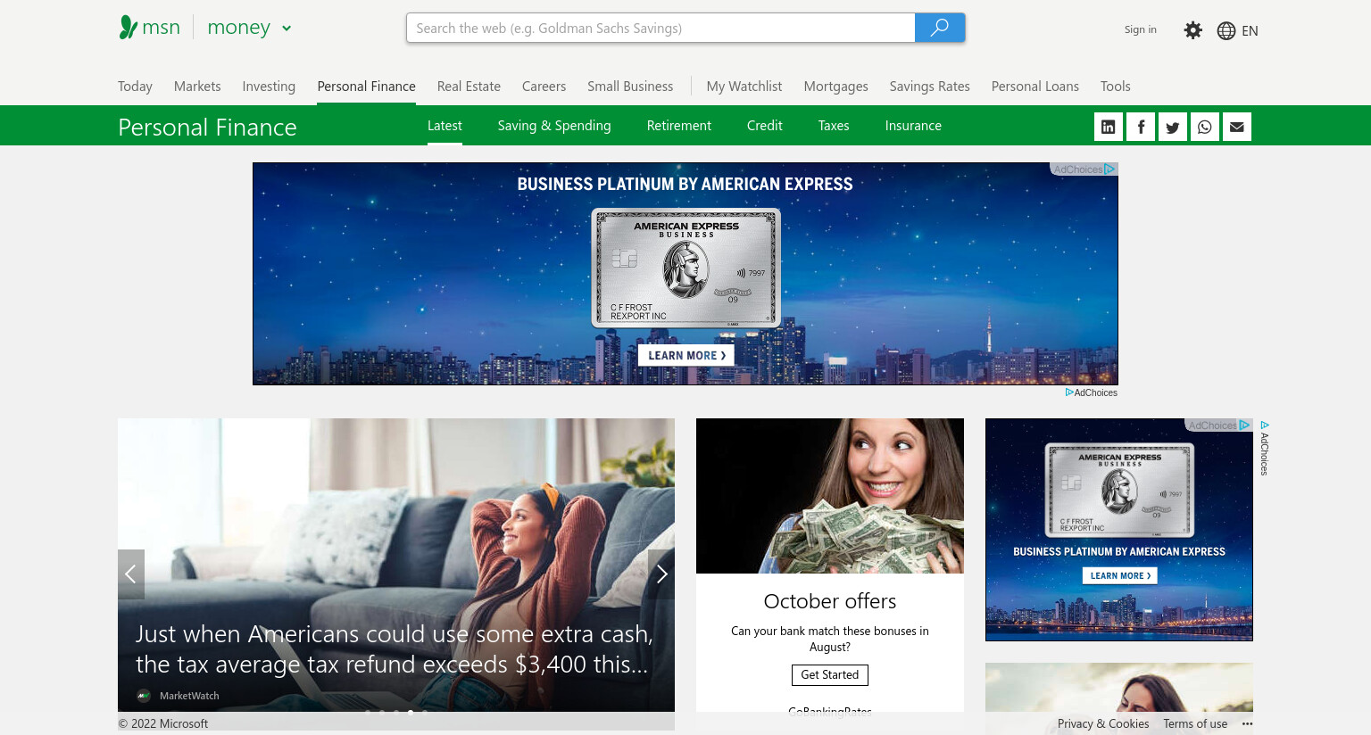Select the Insurance sub-tab

pyautogui.click(x=913, y=126)
